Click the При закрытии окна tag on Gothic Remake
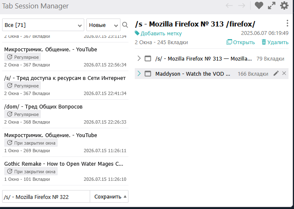294x209 pixels. pyautogui.click(x=31, y=172)
